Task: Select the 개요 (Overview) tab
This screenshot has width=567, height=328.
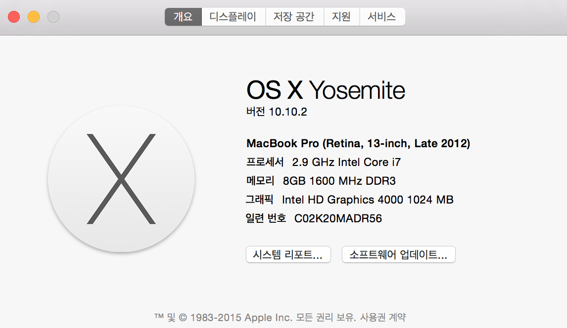Action: click(183, 17)
